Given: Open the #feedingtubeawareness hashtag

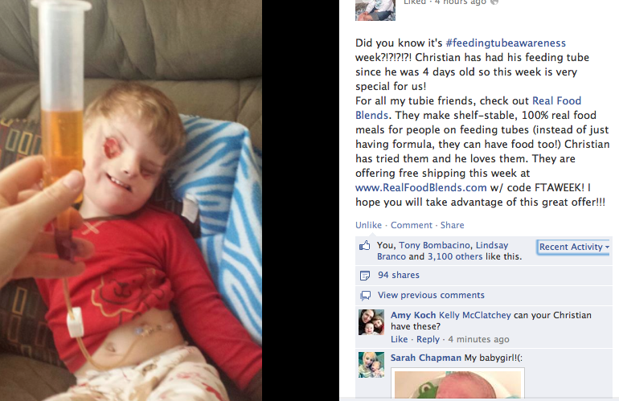Looking at the screenshot, I should 506,43.
